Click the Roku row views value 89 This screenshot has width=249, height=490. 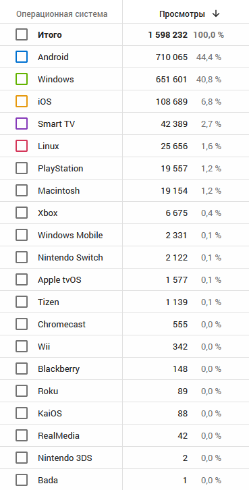(181, 391)
